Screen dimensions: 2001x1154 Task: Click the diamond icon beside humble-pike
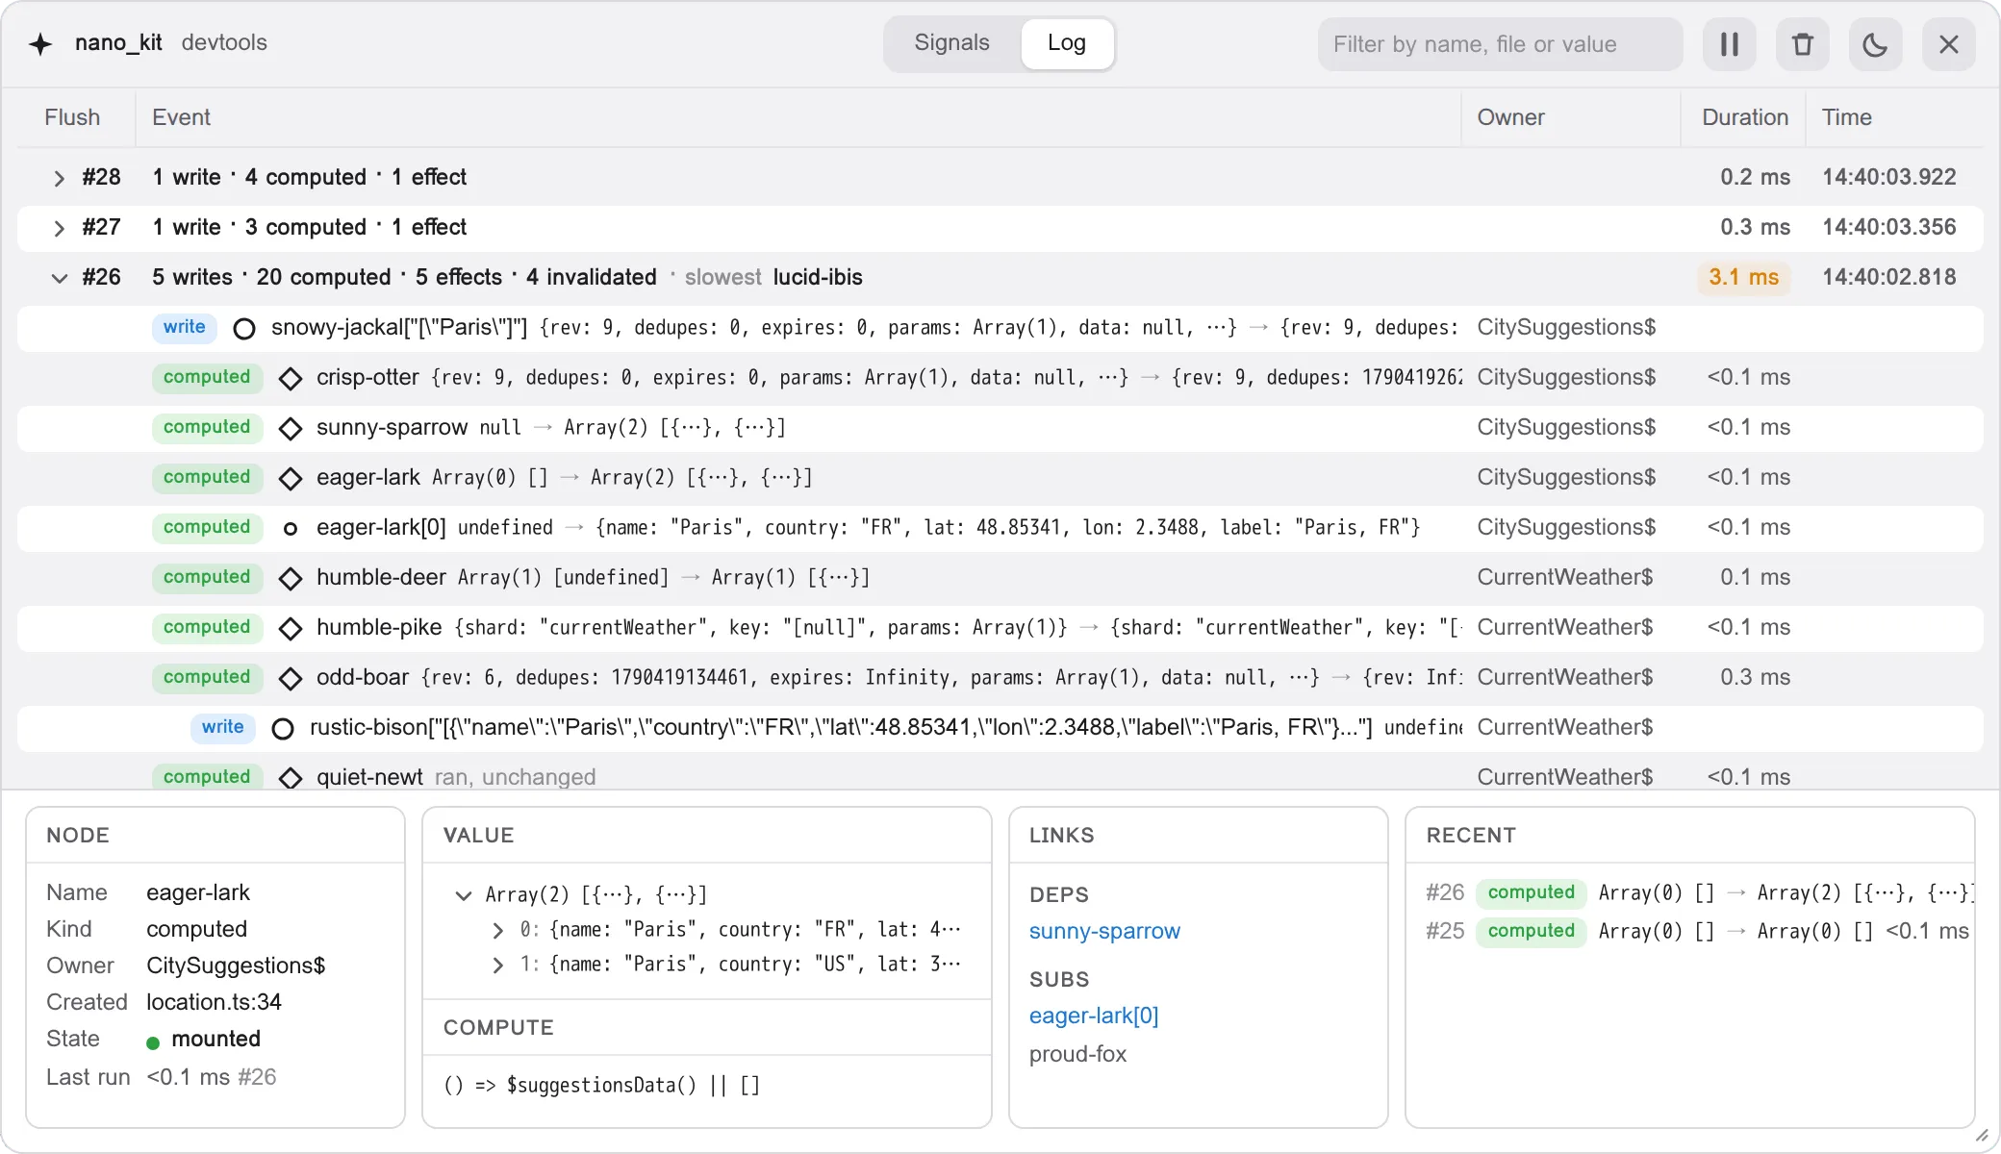click(x=290, y=629)
